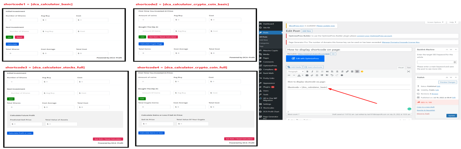This screenshot has height=149, width=461.
Task: Click connect your OptimizePress account link
Action: (374, 35)
